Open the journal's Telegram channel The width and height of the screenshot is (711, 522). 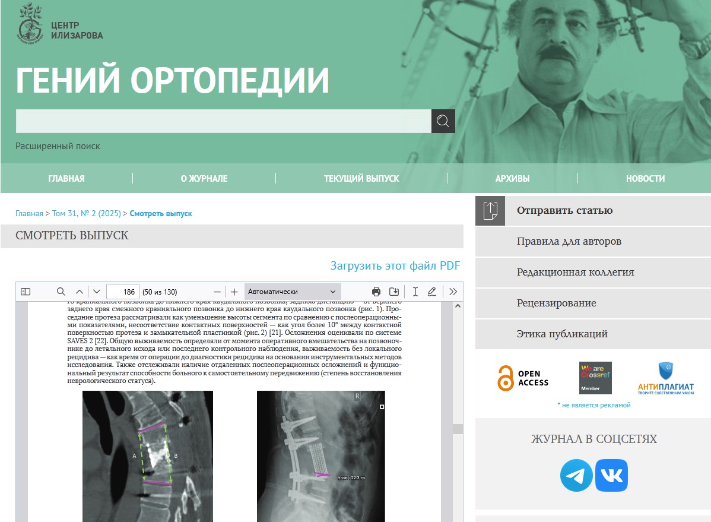tap(576, 475)
